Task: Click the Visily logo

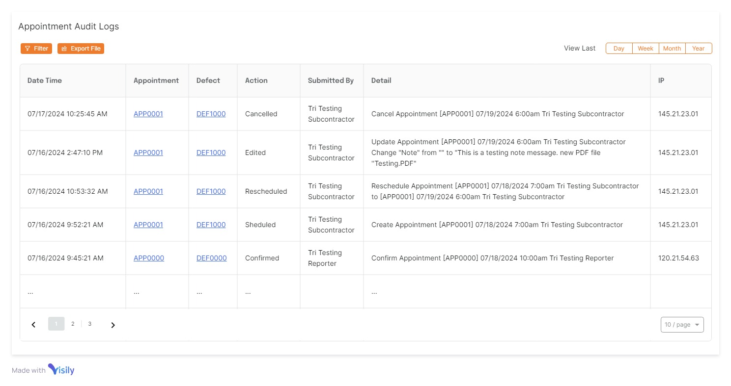Action: (x=61, y=370)
